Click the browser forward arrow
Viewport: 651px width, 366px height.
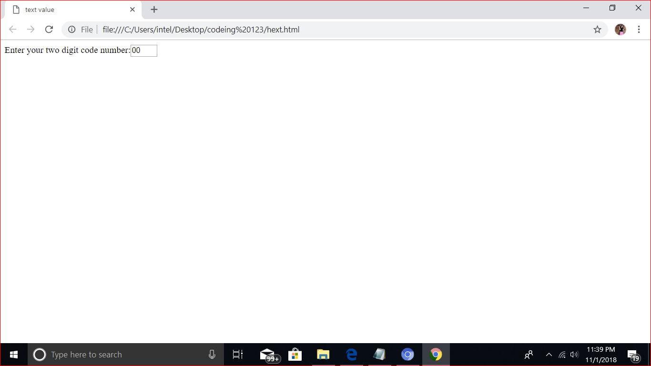(31, 29)
